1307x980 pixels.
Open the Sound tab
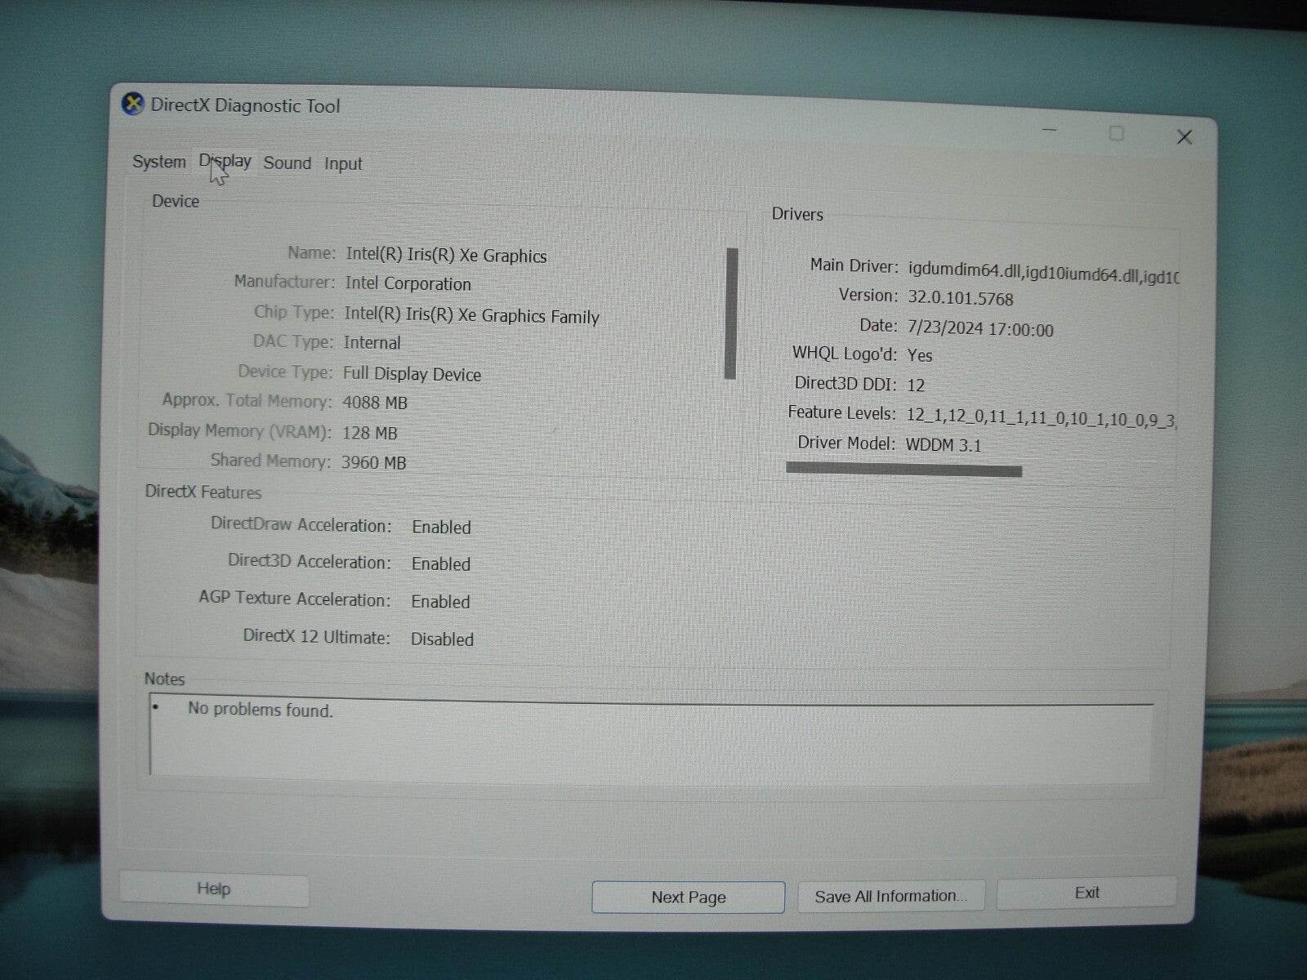288,163
